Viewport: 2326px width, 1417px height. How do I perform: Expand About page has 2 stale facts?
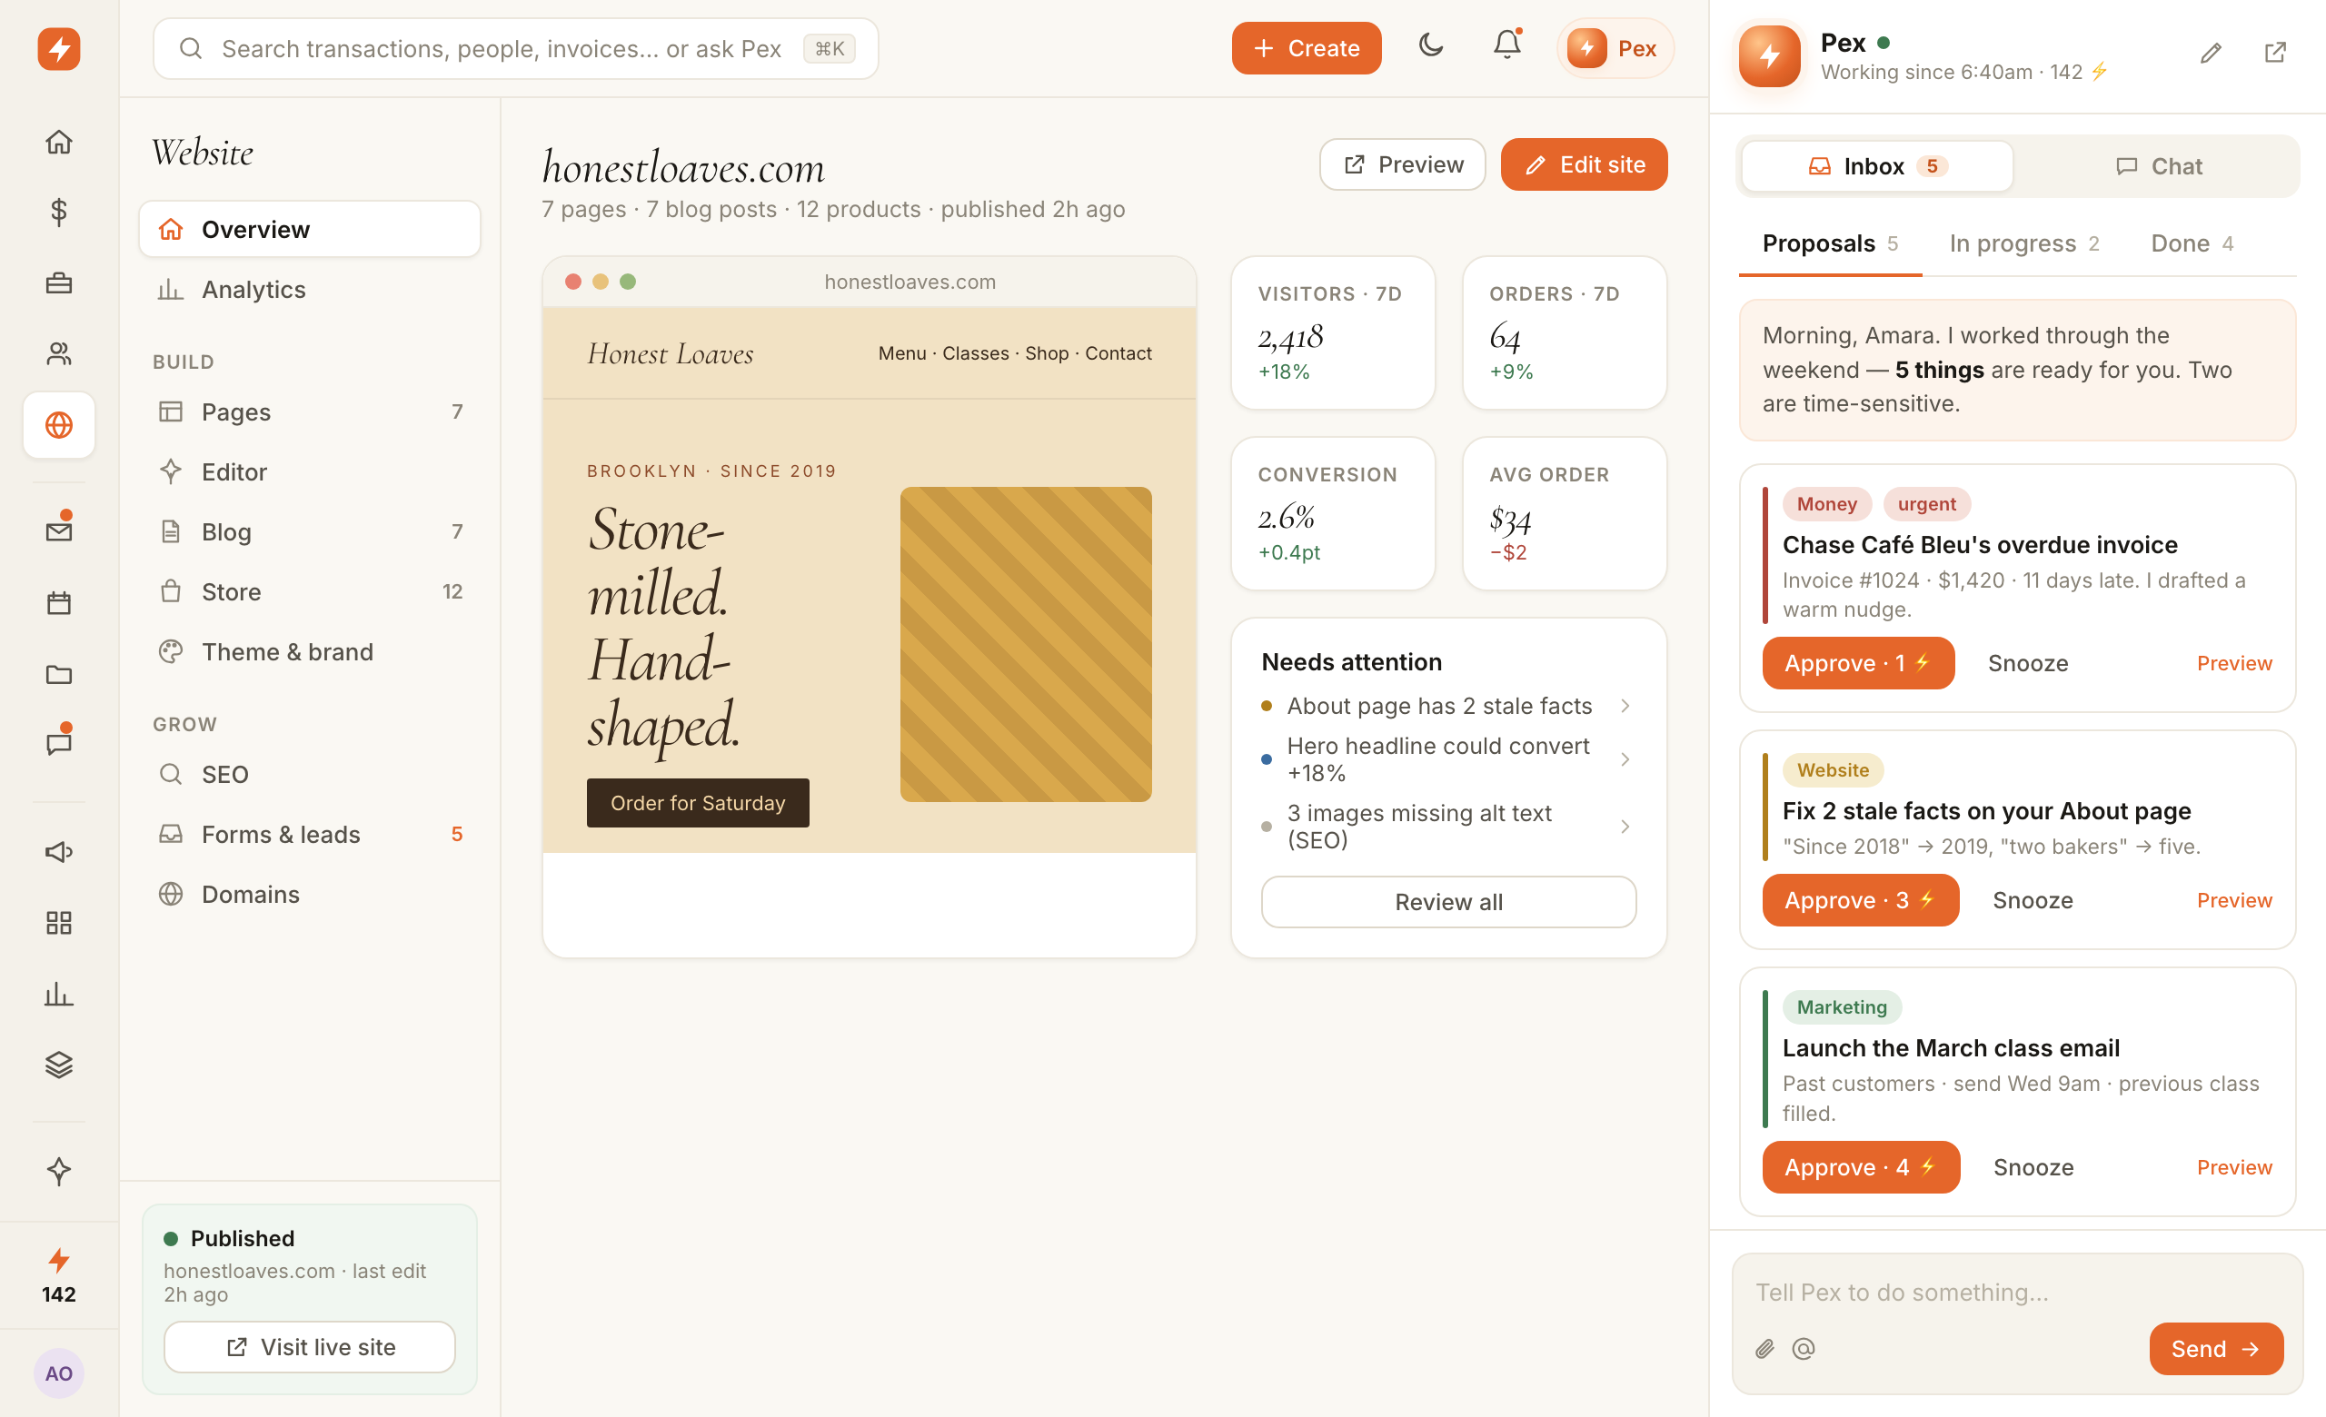(1448, 706)
